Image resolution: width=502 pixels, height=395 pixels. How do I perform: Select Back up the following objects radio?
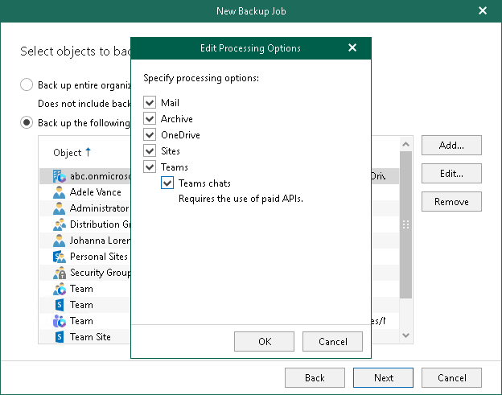pyautogui.click(x=27, y=122)
